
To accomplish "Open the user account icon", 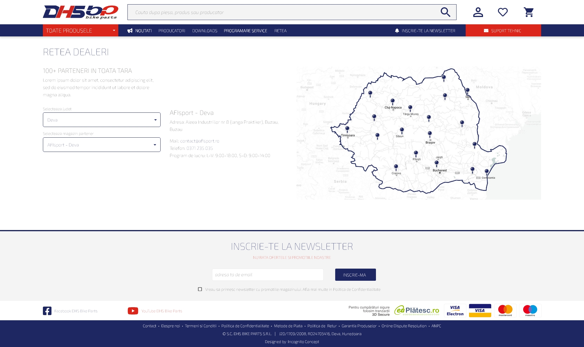I will pyautogui.click(x=478, y=12).
